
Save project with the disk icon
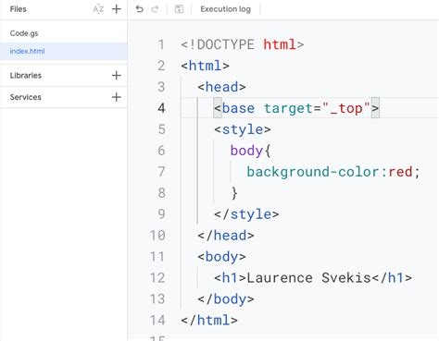pos(179,9)
